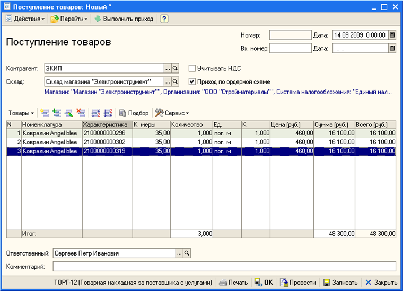Click the Закрыть button
Screen dimensions: 403x291
pyautogui.click(x=381, y=283)
